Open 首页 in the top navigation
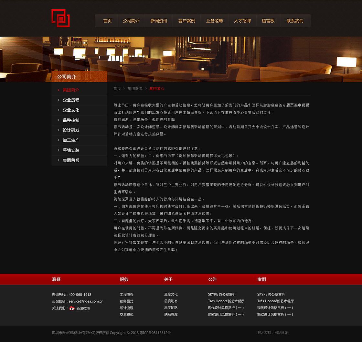This screenshot has width=362, height=342. point(107,21)
